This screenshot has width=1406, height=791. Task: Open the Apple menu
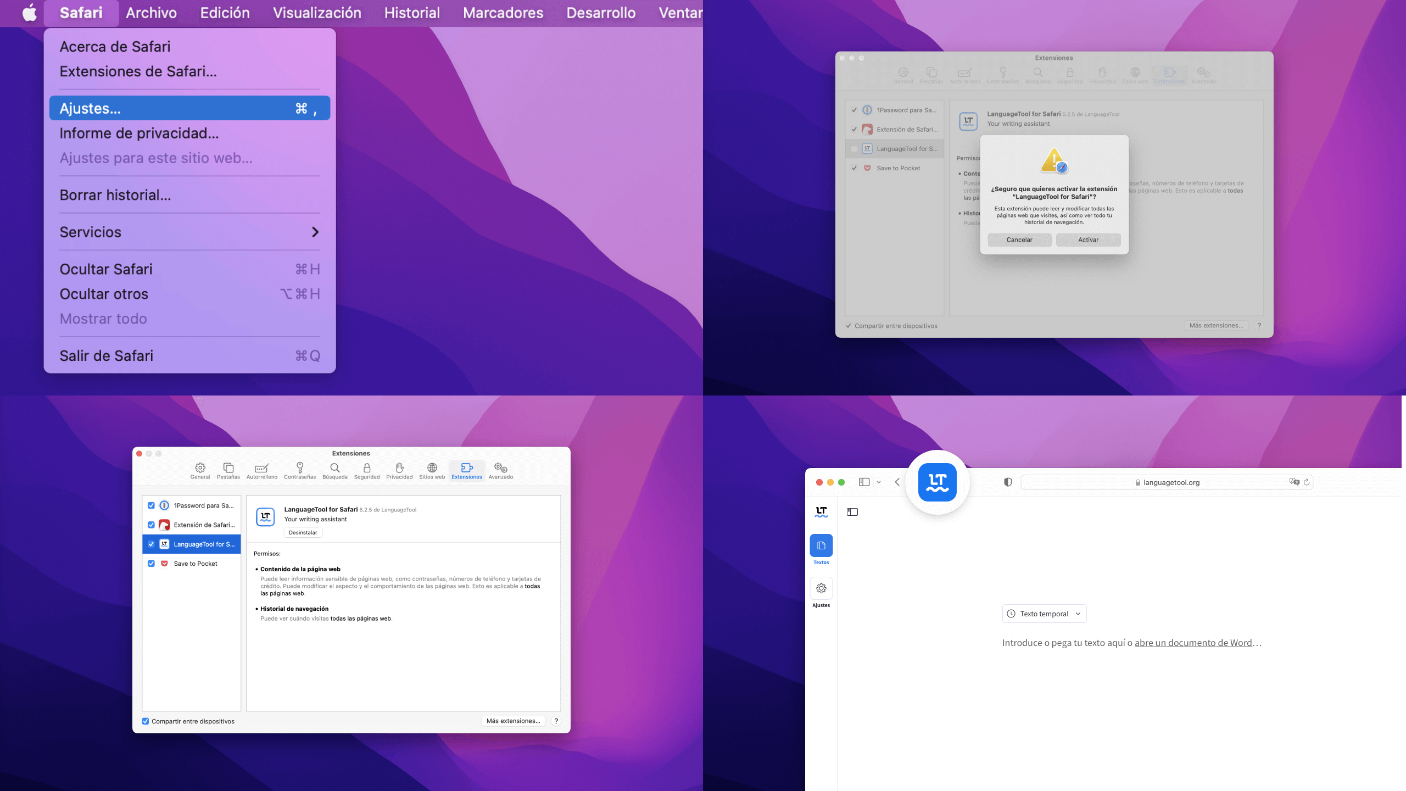coord(30,13)
